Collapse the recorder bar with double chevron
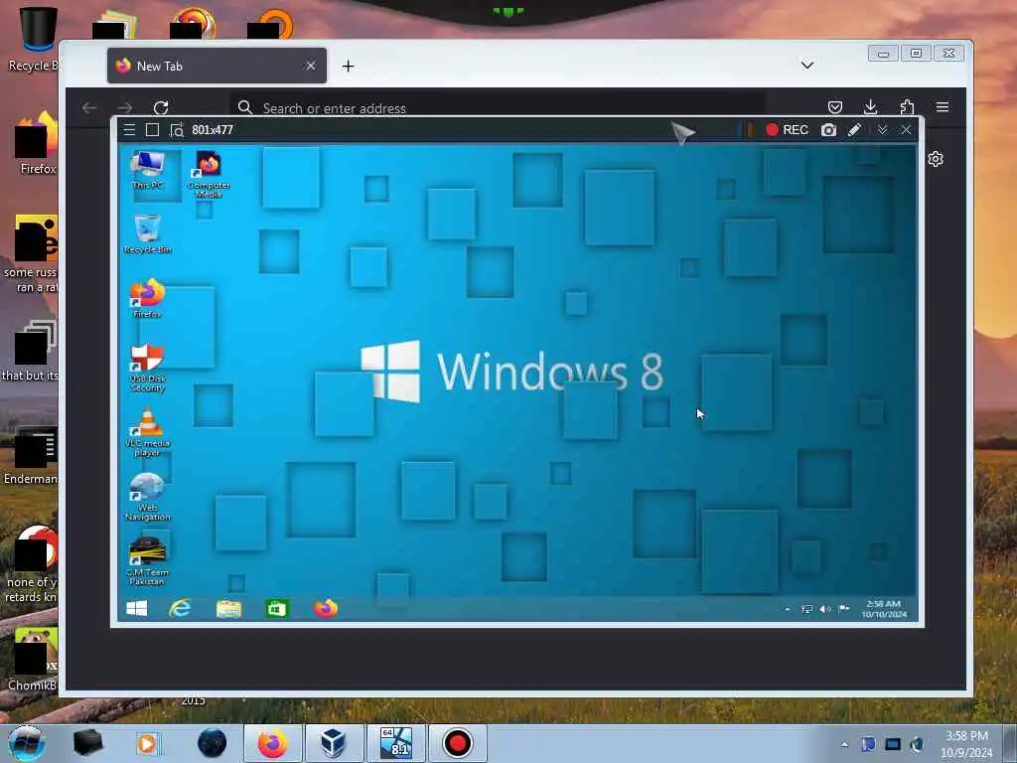 pyautogui.click(x=882, y=130)
